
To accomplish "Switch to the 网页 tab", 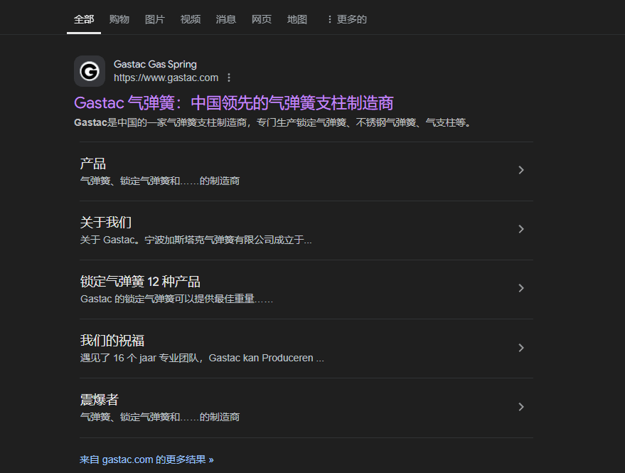I will click(262, 19).
